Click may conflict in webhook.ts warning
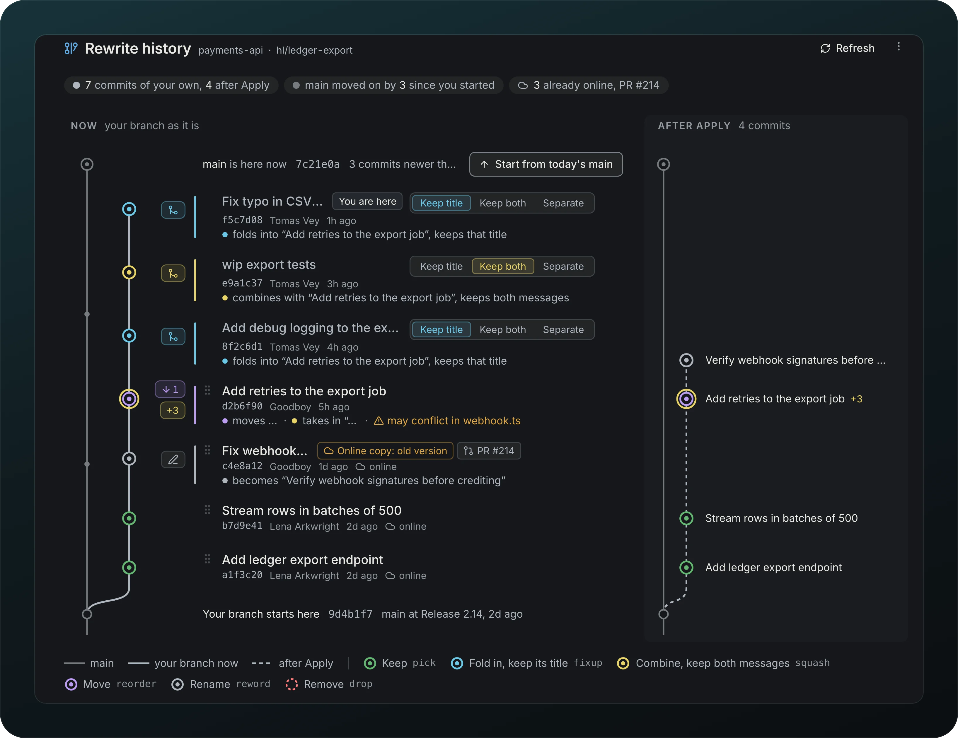 447,421
